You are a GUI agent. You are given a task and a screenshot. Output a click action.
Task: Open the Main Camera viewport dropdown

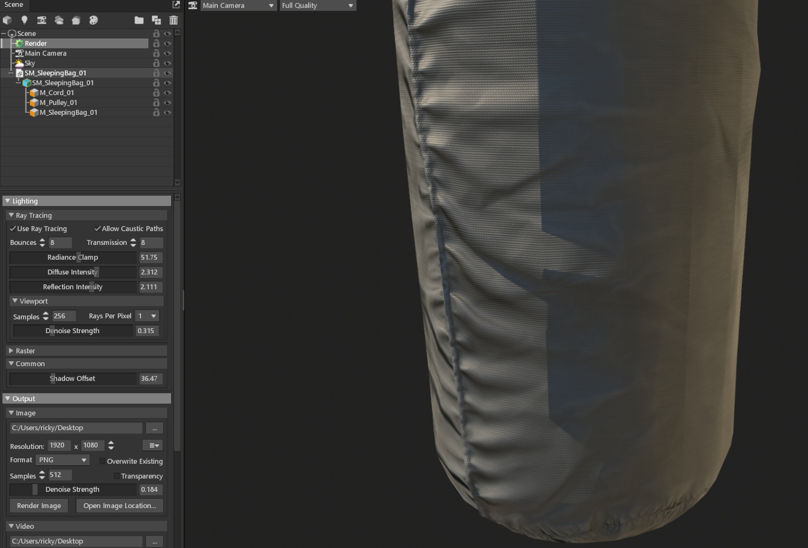pos(238,5)
